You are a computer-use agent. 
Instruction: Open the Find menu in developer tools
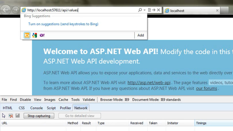13,100
